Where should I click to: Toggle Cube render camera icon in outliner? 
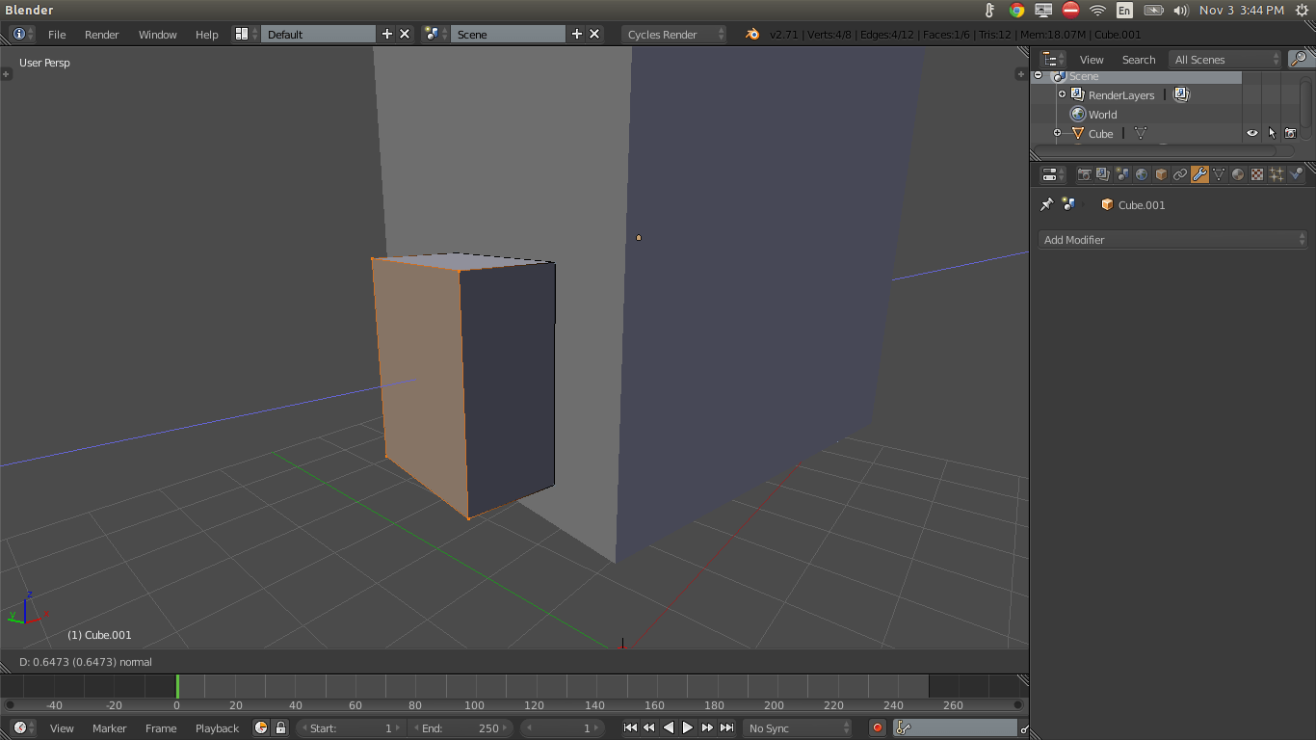pyautogui.click(x=1291, y=132)
